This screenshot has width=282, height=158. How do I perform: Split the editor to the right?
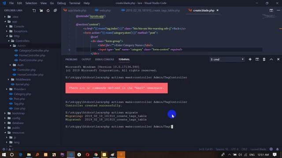point(271,11)
